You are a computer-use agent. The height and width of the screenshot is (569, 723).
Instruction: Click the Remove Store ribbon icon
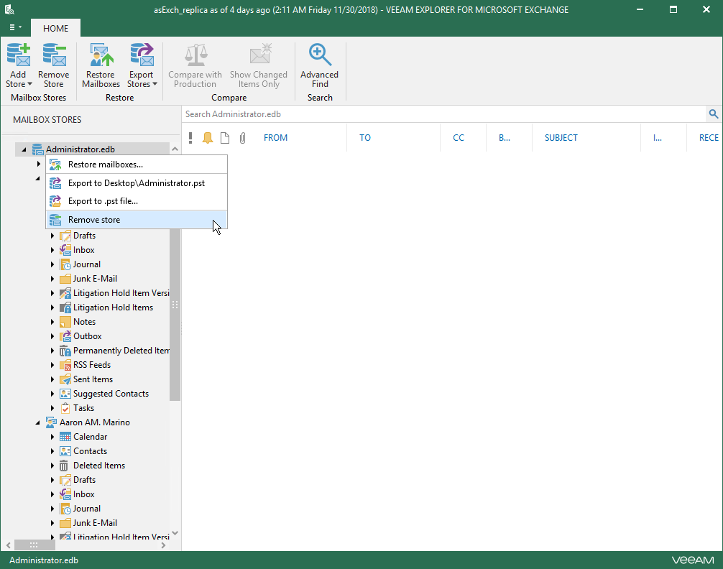pyautogui.click(x=54, y=55)
